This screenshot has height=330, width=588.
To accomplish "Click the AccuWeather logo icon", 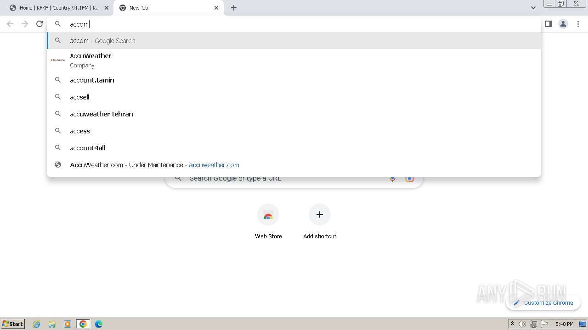I will pyautogui.click(x=58, y=60).
